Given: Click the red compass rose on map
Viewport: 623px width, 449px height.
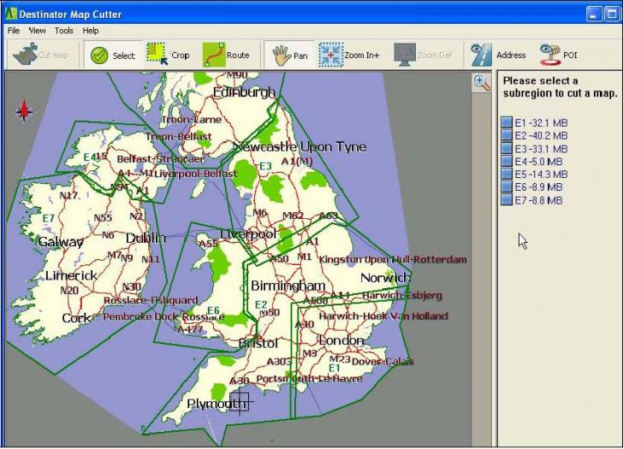Looking at the screenshot, I should [24, 111].
